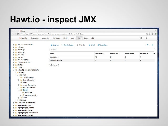
Task: Expand the Camel org.apache.camel node
Action: (13, 103)
